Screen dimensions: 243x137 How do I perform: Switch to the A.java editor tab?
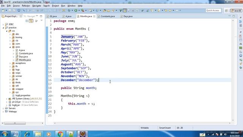coord(67,16)
